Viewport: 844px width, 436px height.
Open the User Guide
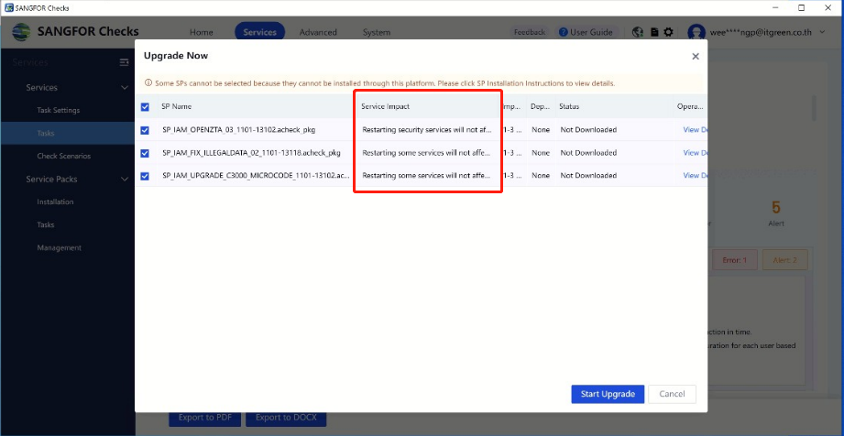click(586, 32)
